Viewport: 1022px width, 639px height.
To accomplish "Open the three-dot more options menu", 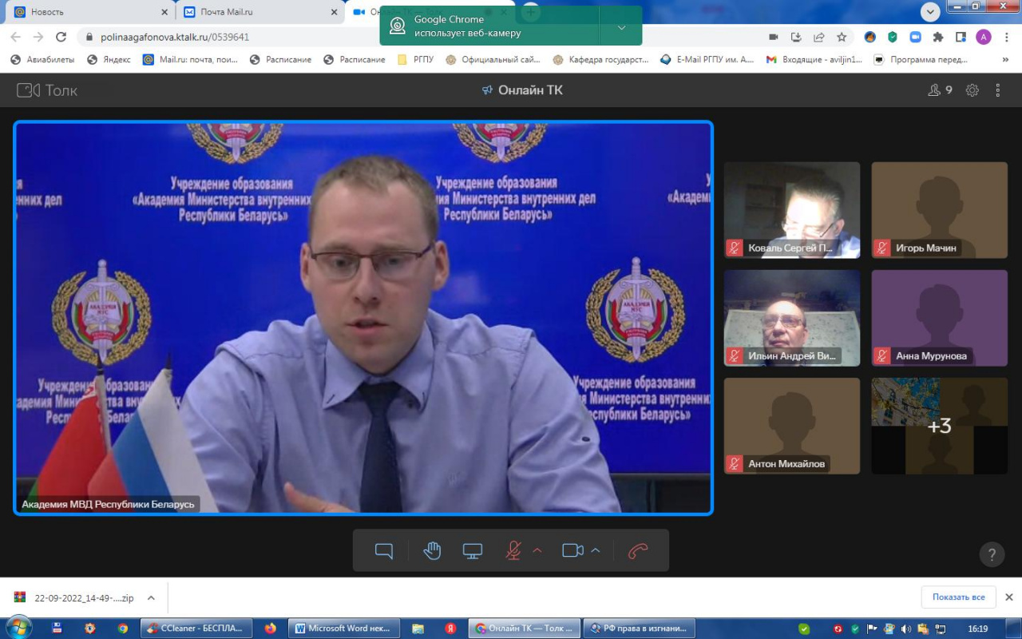I will tap(997, 90).
